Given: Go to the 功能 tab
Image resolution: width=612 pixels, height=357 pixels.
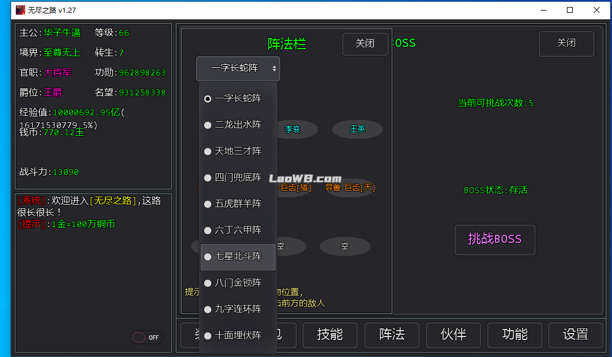Looking at the screenshot, I should point(515,334).
